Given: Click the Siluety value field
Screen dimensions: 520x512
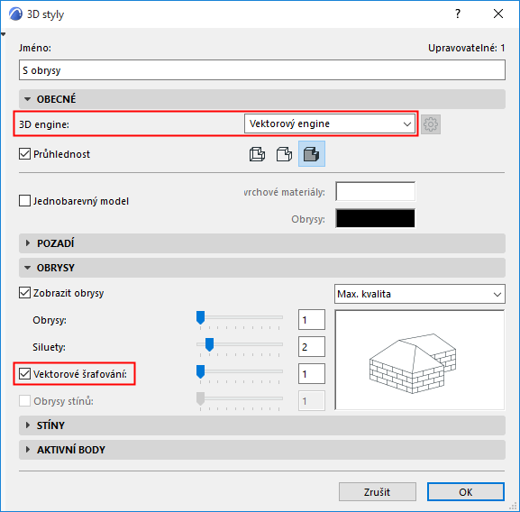Looking at the screenshot, I should 312,347.
